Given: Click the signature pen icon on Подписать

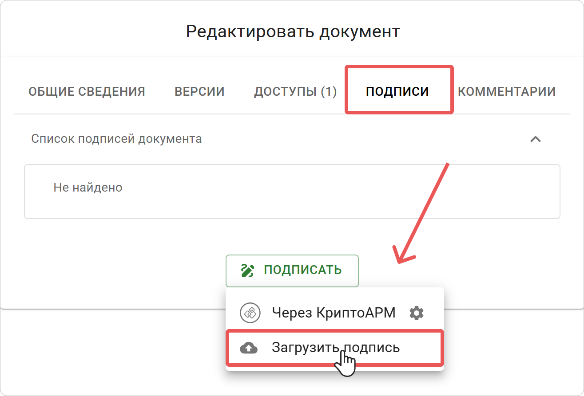Looking at the screenshot, I should tap(248, 270).
